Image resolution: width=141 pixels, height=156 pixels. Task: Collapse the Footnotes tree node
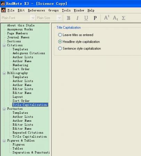pyautogui.click(x=4, y=109)
